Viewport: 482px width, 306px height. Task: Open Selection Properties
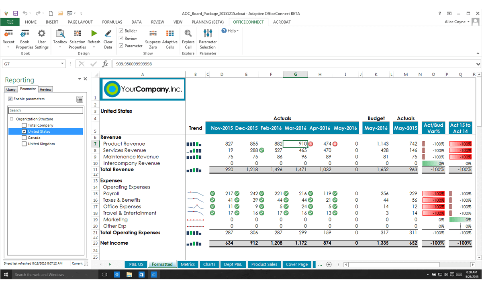[x=77, y=39]
